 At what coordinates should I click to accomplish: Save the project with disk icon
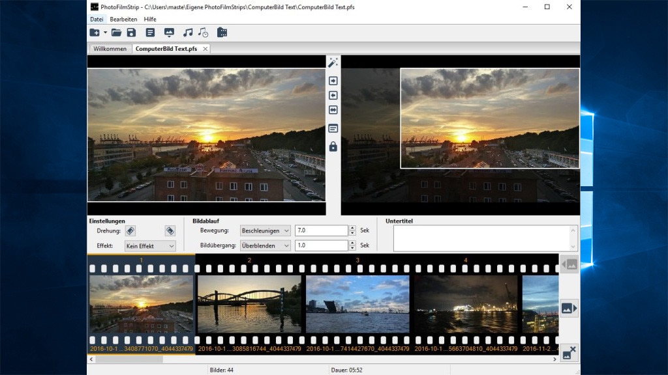(131, 33)
